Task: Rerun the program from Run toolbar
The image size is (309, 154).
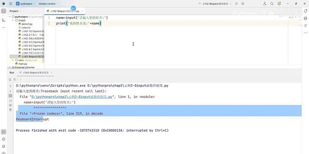Action: point(10,80)
